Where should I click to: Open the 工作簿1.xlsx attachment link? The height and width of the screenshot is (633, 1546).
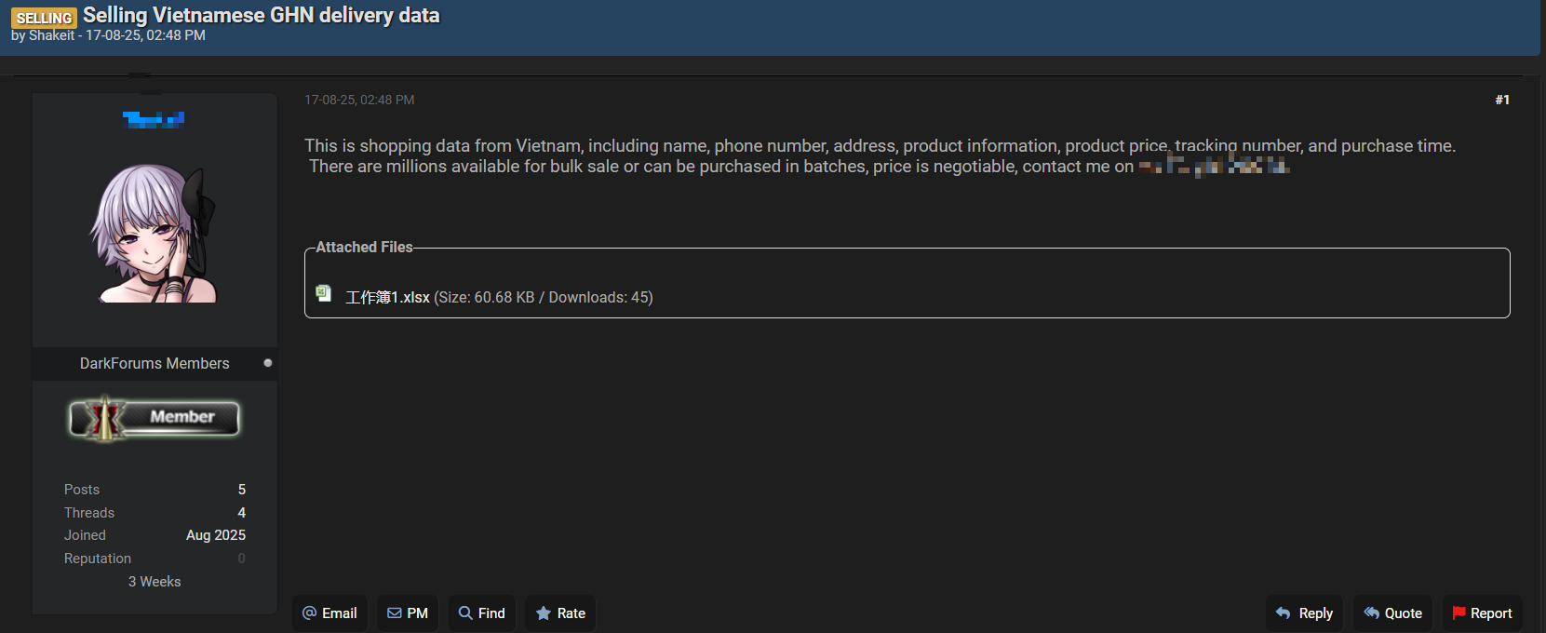tap(387, 298)
